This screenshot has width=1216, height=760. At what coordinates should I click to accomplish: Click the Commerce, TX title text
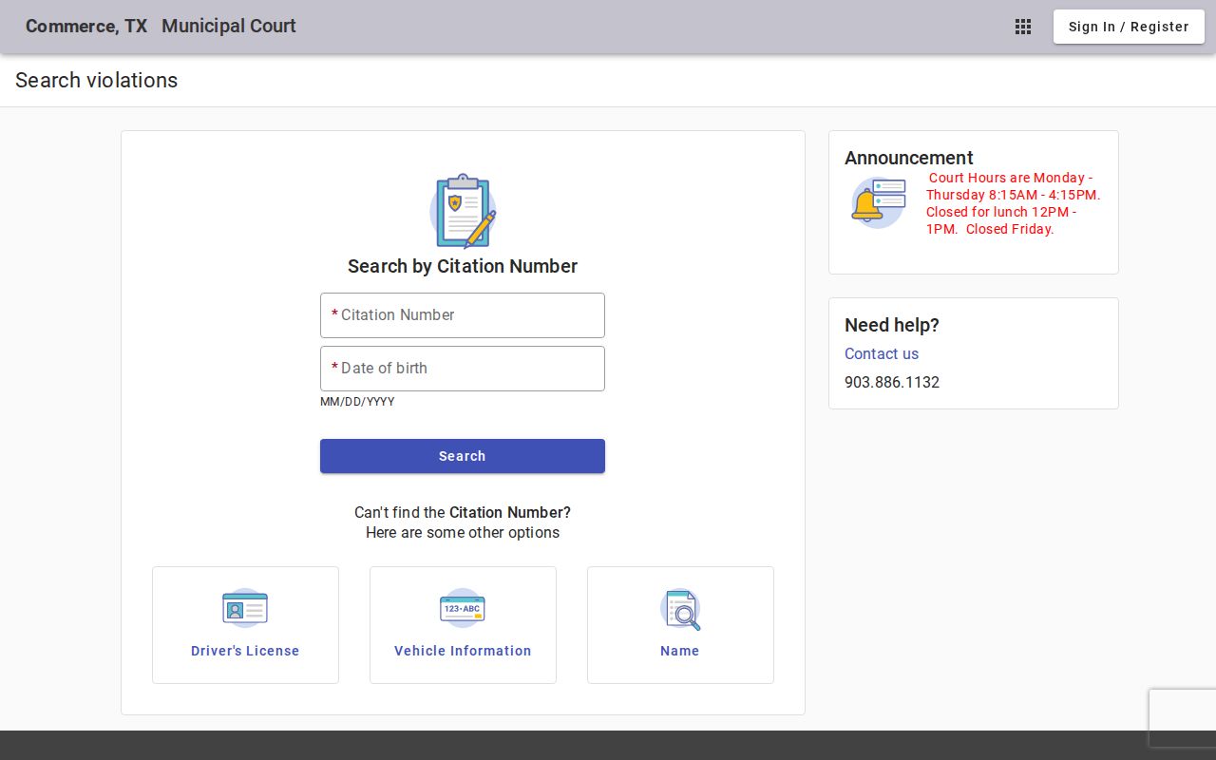pyautogui.click(x=86, y=27)
